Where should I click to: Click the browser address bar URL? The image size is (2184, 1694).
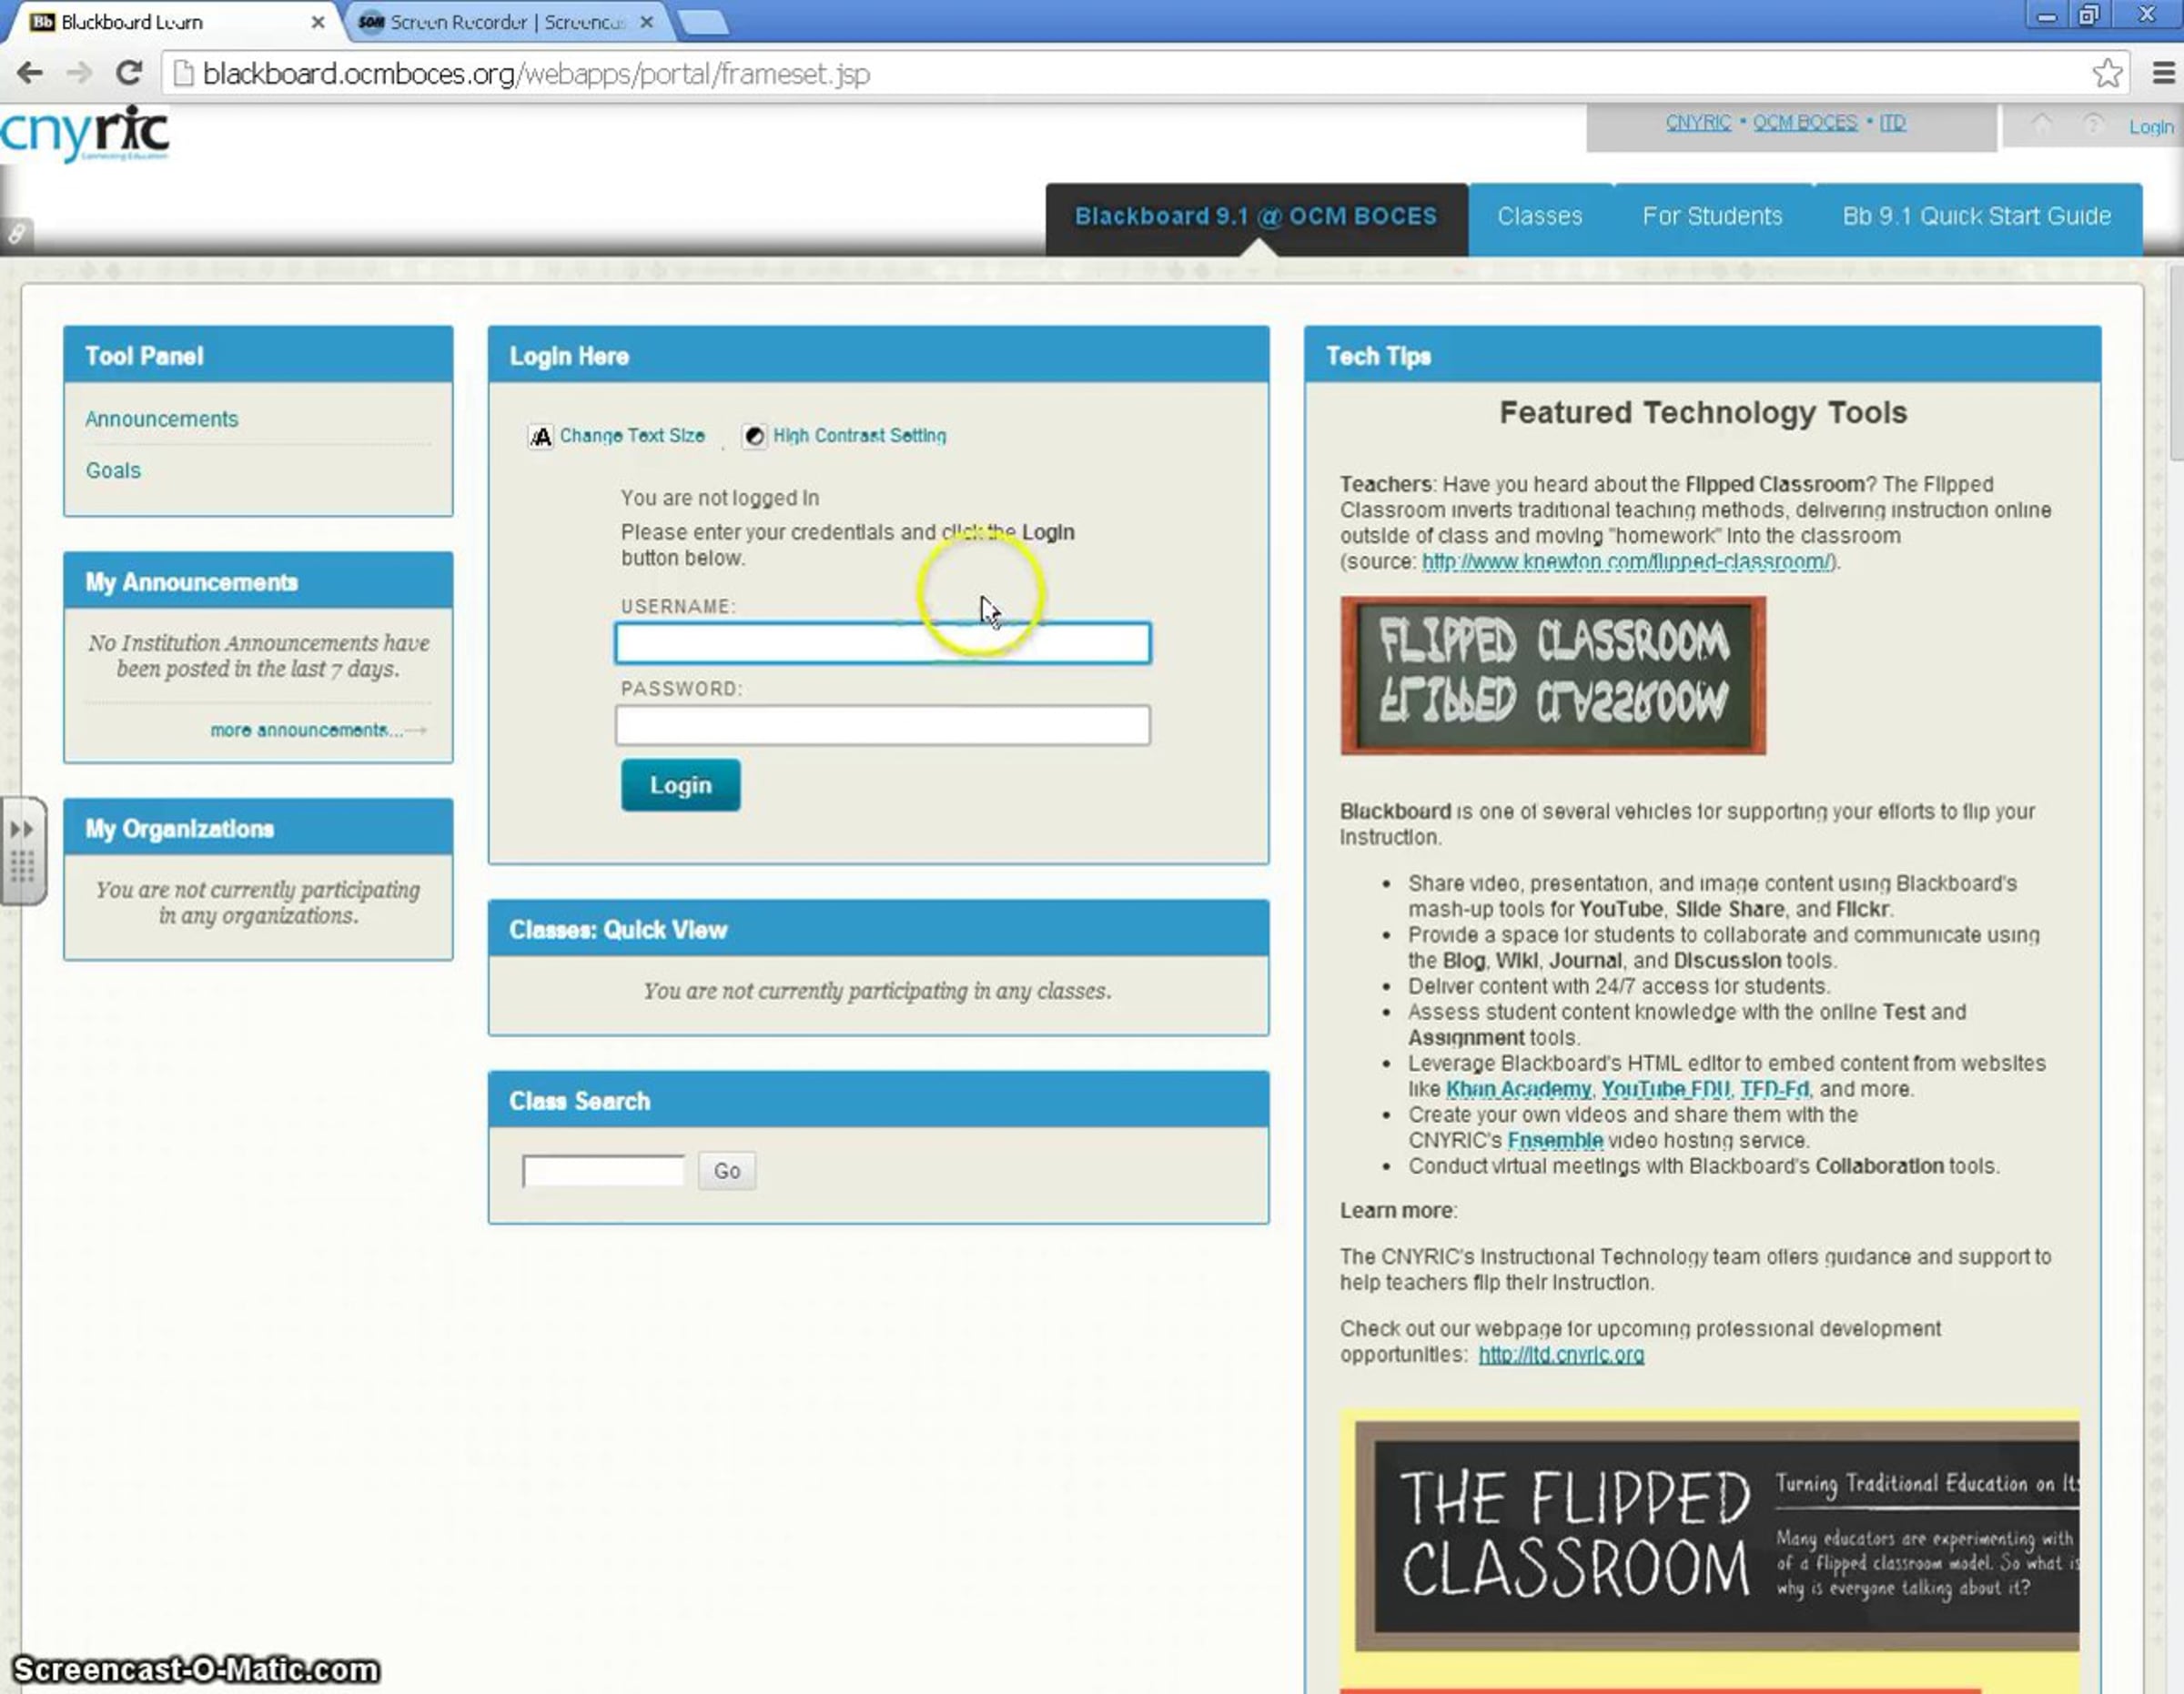[536, 74]
